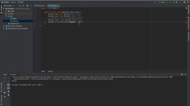Click the Stop icon in Run panel
190x106 pixels.
5,82
